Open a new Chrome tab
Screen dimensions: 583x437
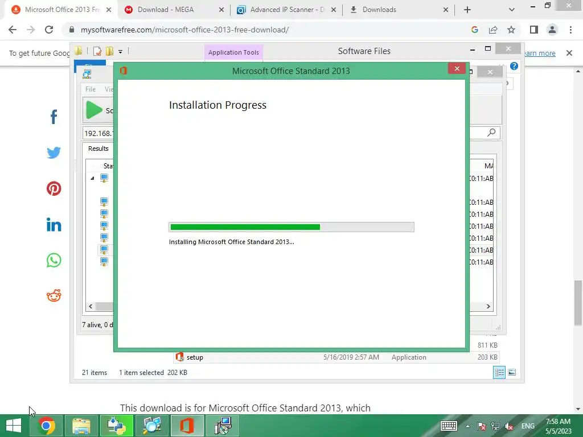click(x=467, y=10)
